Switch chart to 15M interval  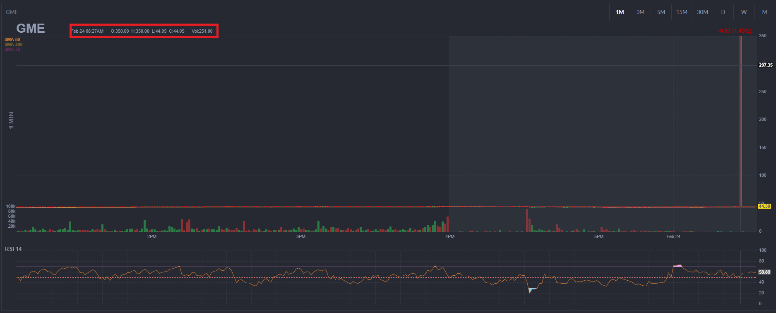(682, 12)
